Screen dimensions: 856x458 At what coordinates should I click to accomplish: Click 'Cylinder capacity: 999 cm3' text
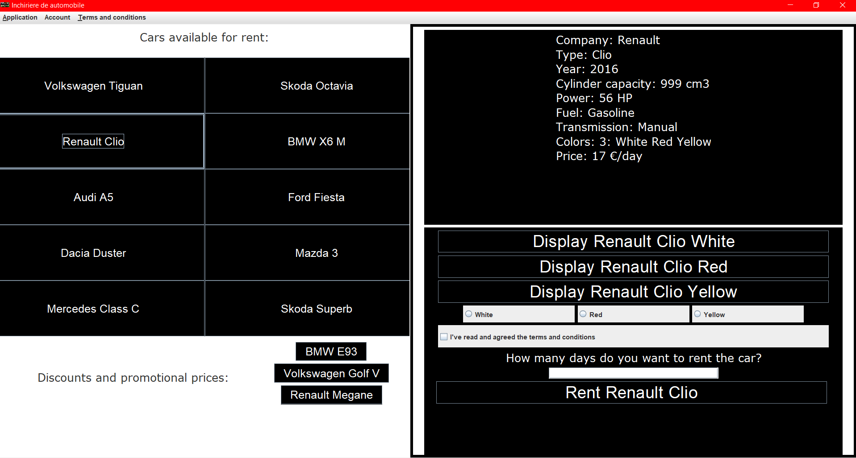632,84
